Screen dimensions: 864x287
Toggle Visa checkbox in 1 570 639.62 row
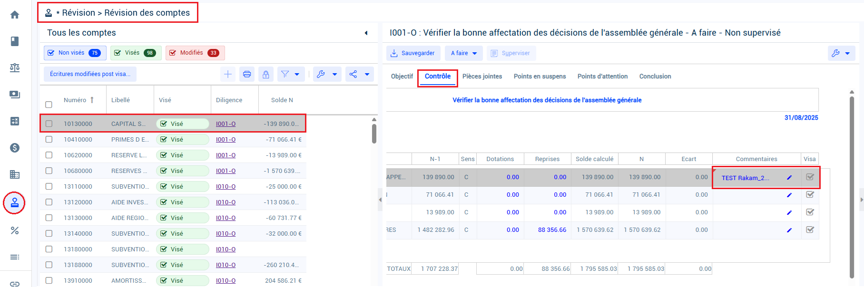tap(810, 230)
